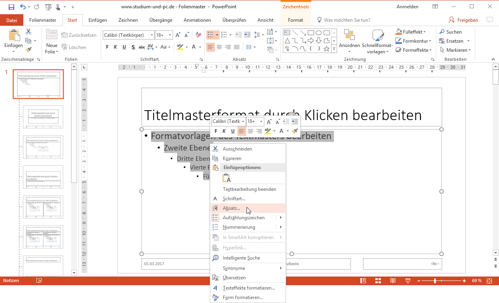
Task: Click the Format Painter brush in clipboard group
Action: (28, 50)
